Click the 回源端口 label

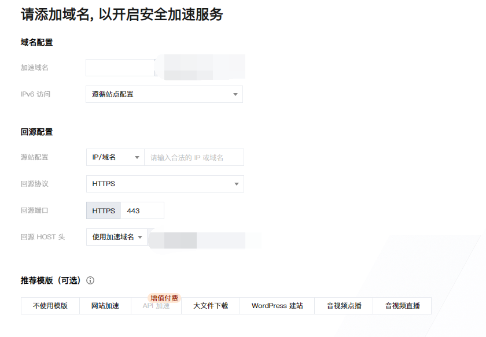(x=34, y=210)
